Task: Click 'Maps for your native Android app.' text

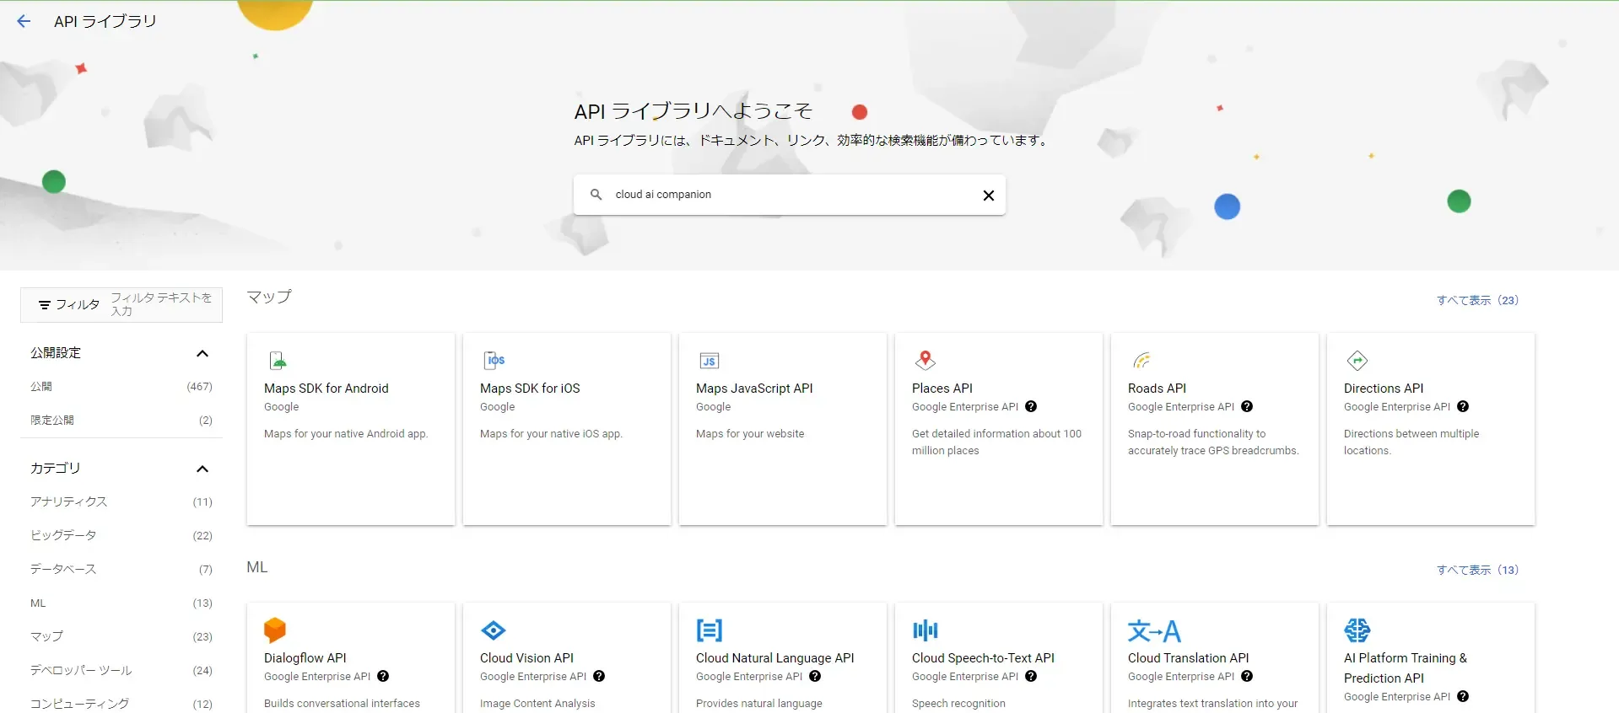Action: pyautogui.click(x=346, y=434)
